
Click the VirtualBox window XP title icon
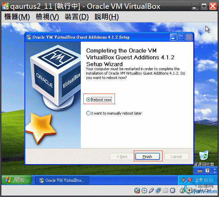(x=5, y=6)
